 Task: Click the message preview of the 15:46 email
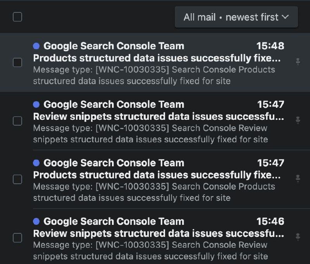pyautogui.click(x=150, y=250)
